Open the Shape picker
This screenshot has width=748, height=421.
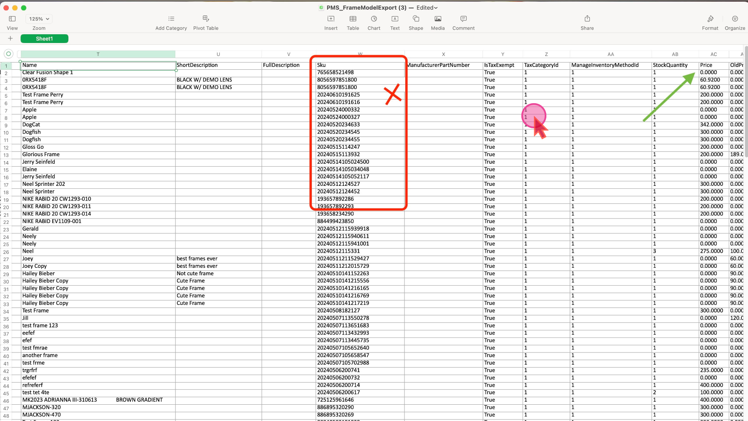tap(416, 19)
